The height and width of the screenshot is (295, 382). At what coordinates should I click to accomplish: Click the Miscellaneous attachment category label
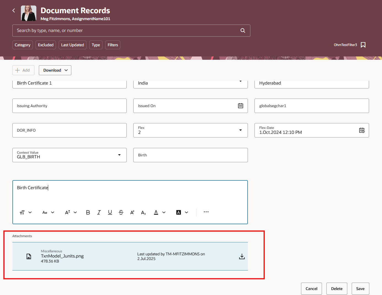point(52,251)
